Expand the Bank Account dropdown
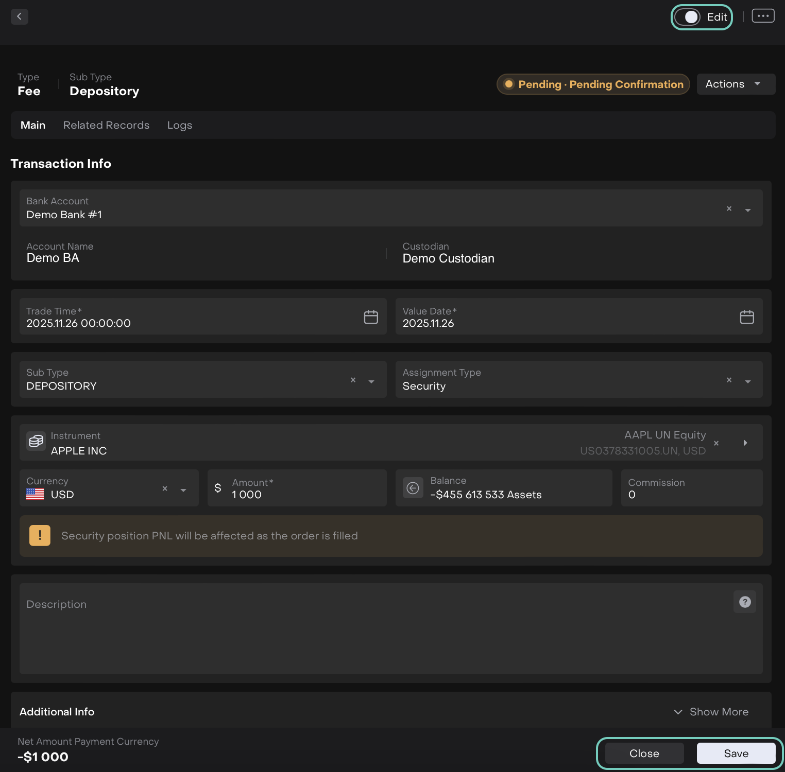This screenshot has height=772, width=785. pyautogui.click(x=748, y=210)
